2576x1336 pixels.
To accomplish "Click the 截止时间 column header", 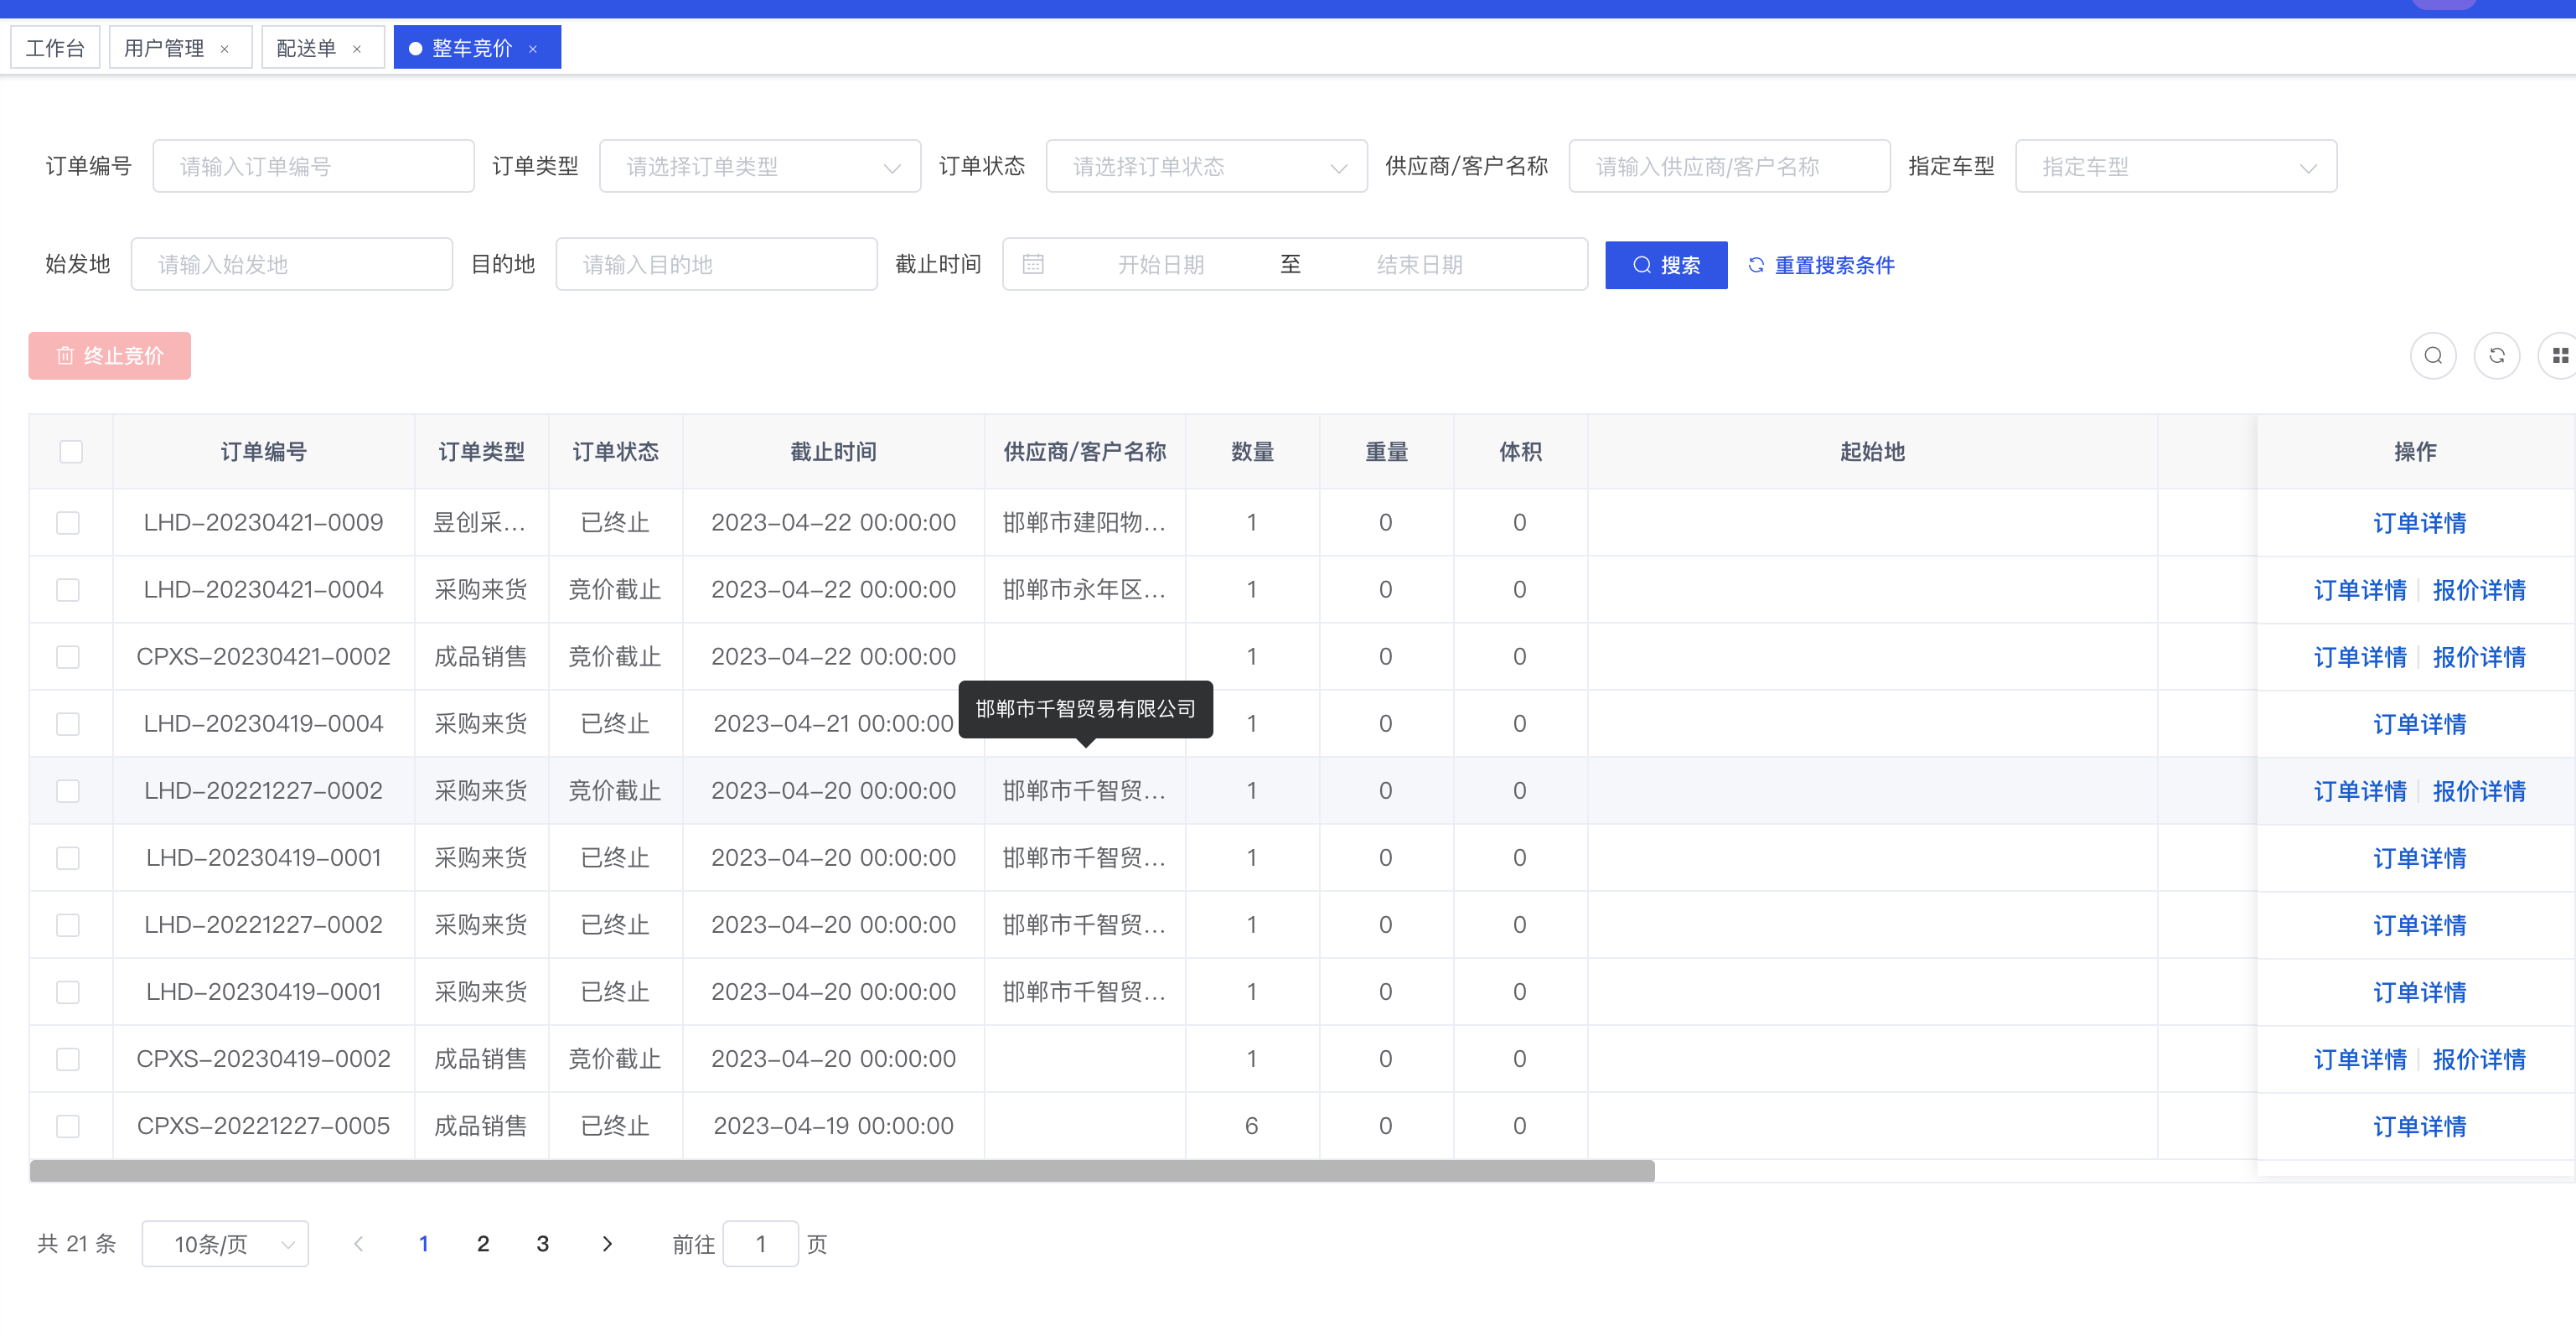I will pos(833,452).
